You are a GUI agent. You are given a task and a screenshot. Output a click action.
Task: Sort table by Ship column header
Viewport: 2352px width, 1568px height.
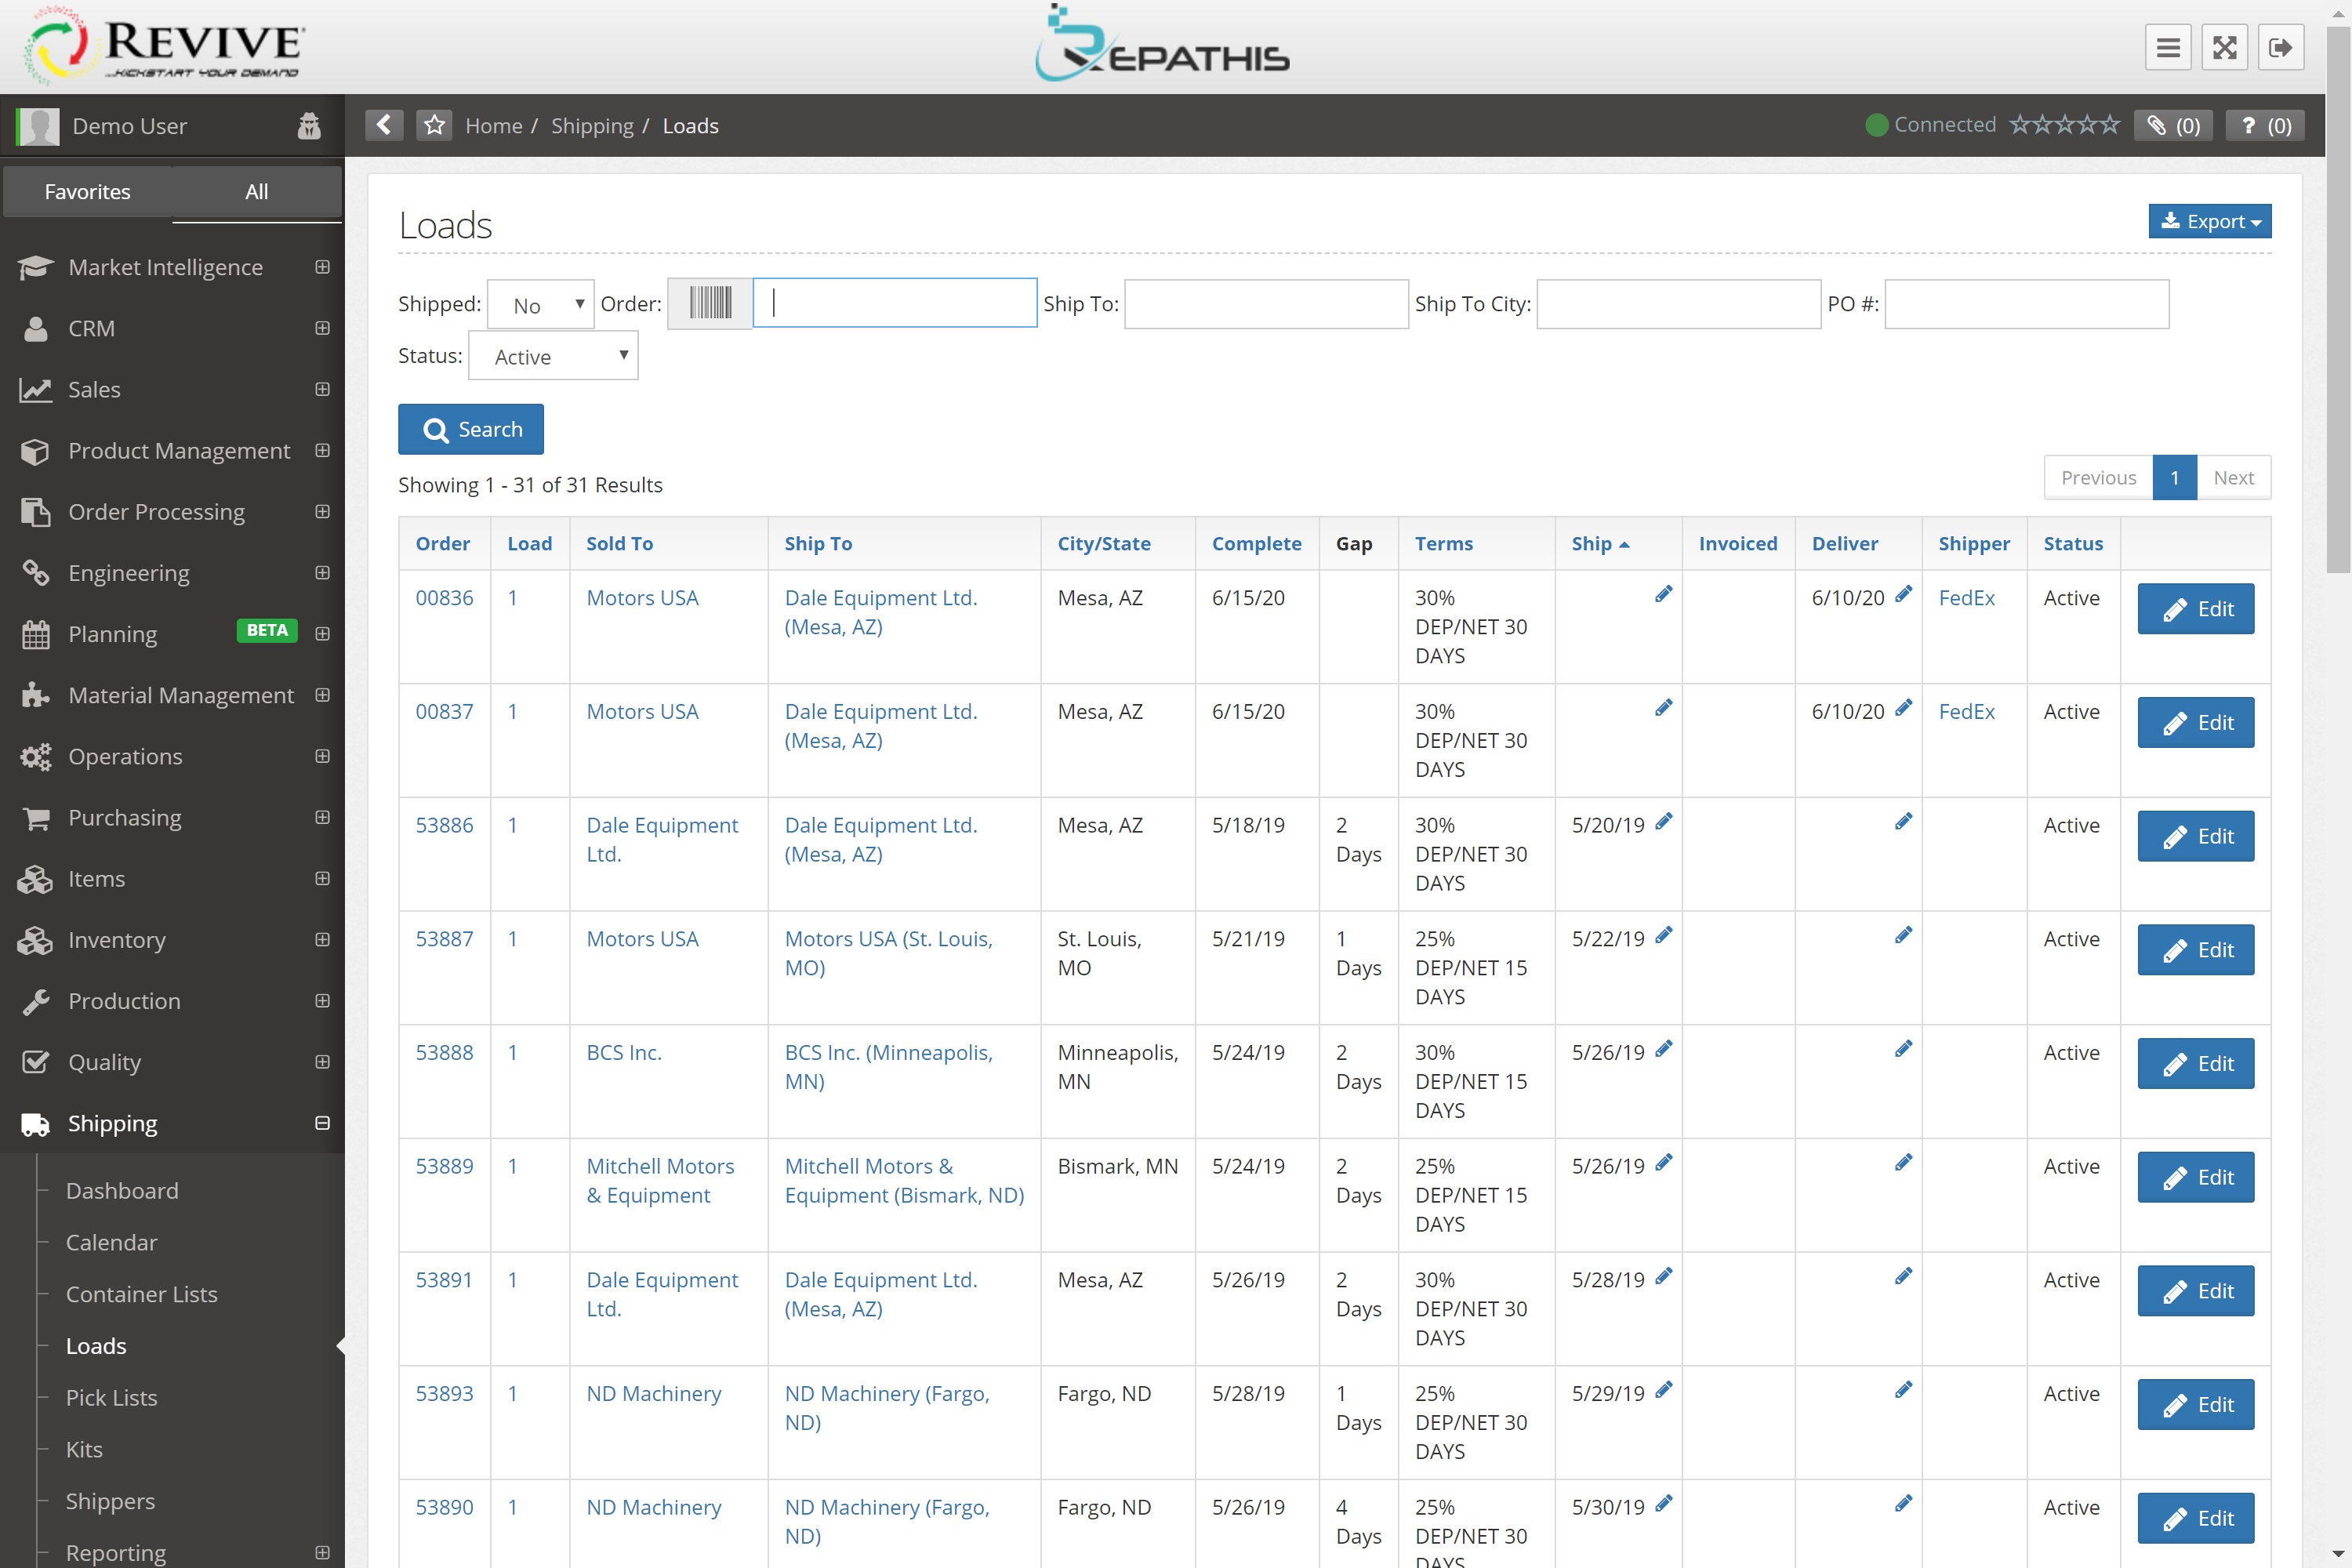click(1600, 544)
